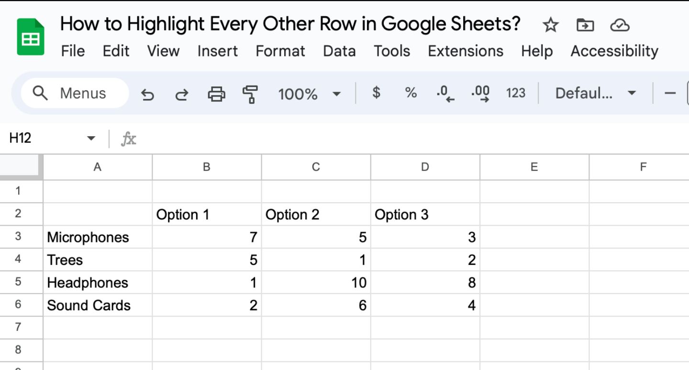Check document save status in Drive

(x=620, y=24)
